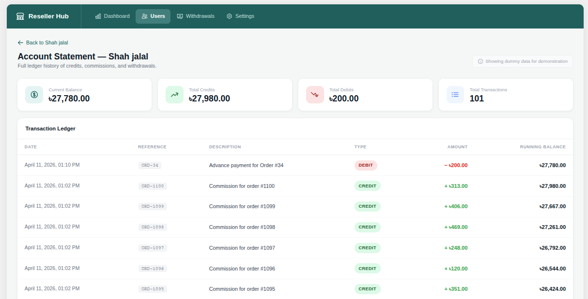
Task: Click the CREDIT badge for order #1097
Action: (x=368, y=248)
